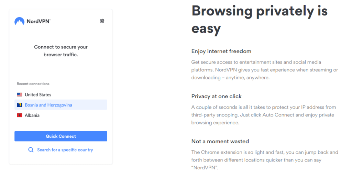Click the Not a moment wasted heading
352x179 pixels.
pyautogui.click(x=220, y=141)
